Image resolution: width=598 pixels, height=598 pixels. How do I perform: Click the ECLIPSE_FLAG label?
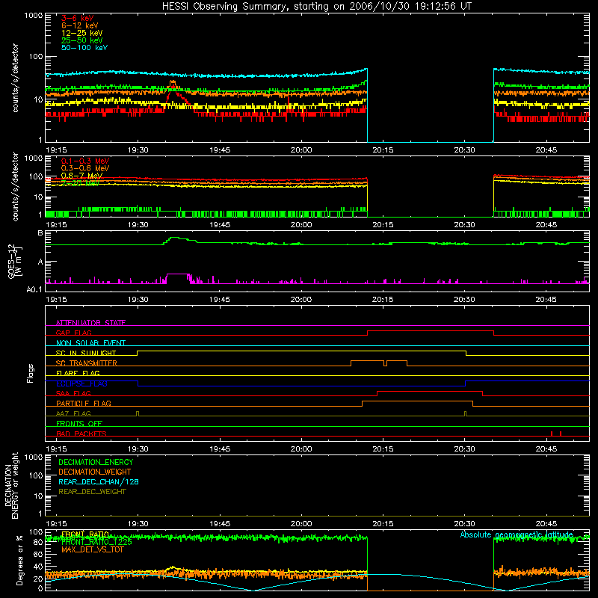(x=81, y=383)
